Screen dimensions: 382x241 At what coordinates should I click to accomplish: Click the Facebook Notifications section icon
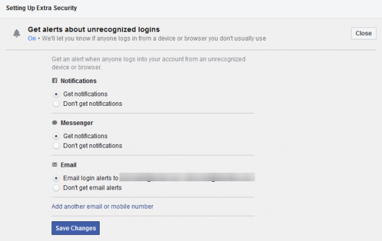[x=55, y=81]
